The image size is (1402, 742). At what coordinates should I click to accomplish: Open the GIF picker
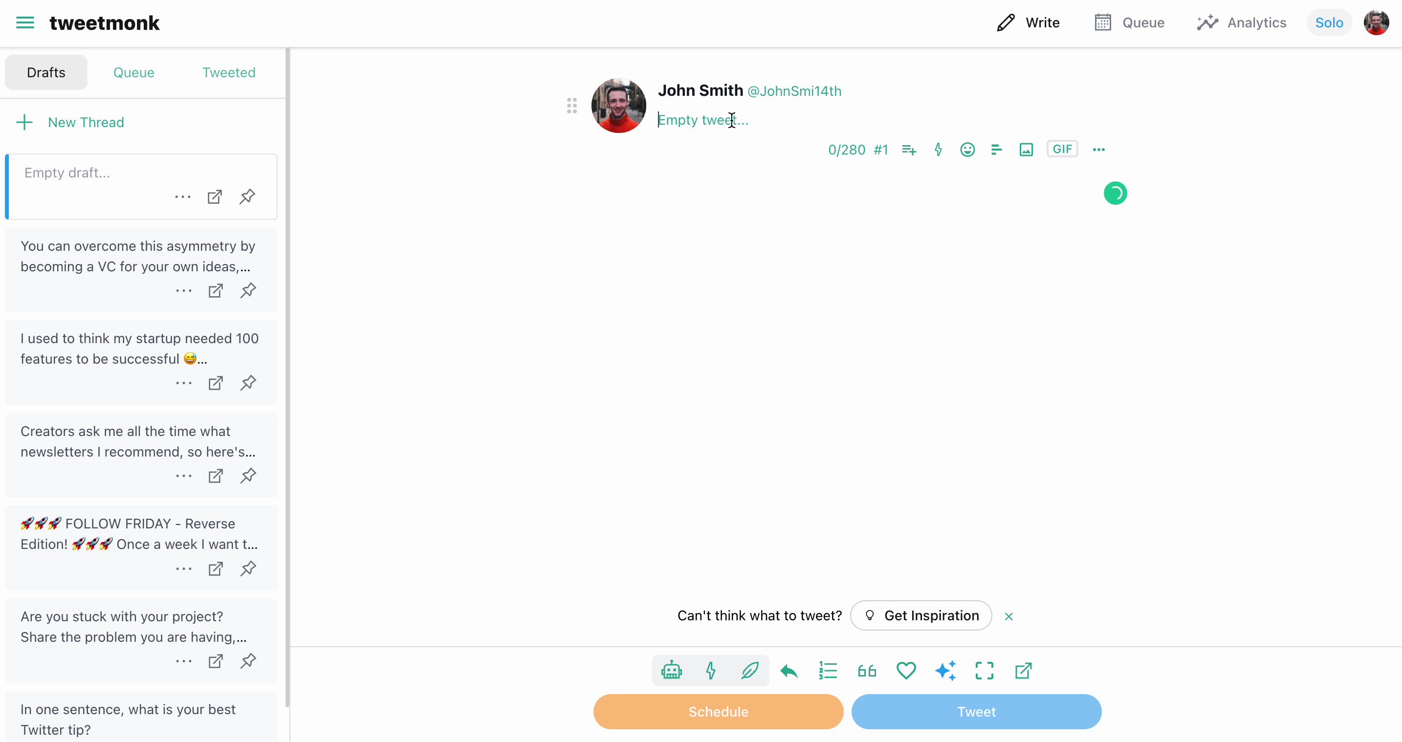tap(1062, 149)
